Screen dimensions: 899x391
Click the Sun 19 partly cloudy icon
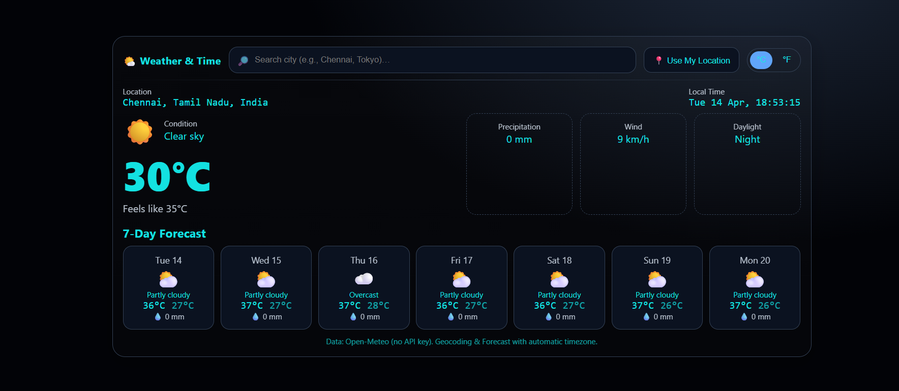pos(657,279)
